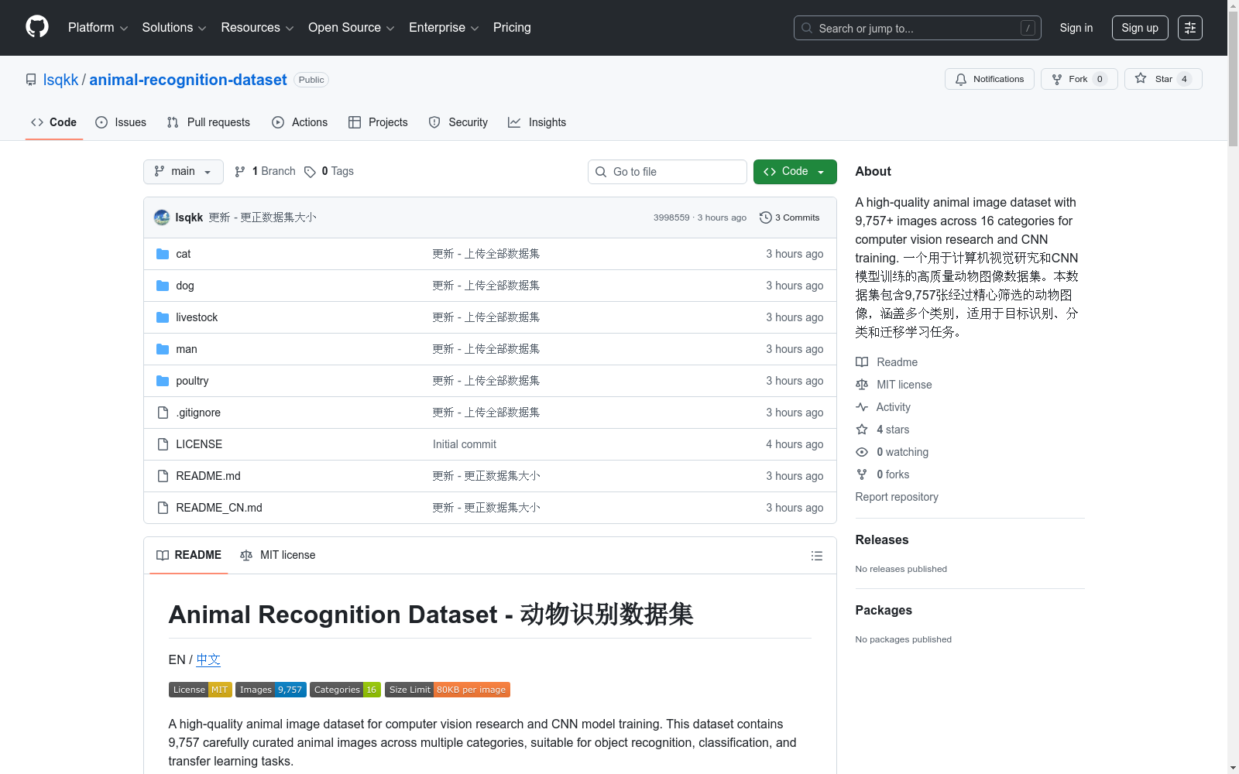Image resolution: width=1239 pixels, height=774 pixels.
Task: Open the green Code dropdown button
Action: [795, 172]
